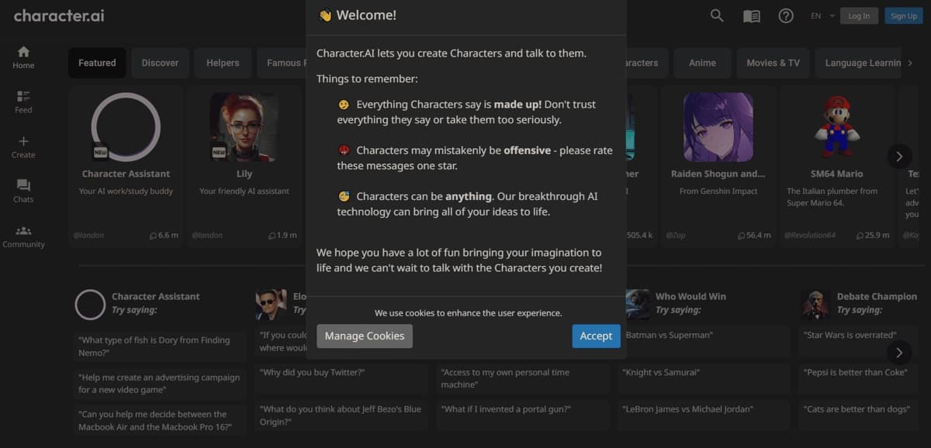Open the book guide icon in header
Image resolution: width=931 pixels, height=448 pixels.
coord(751,16)
